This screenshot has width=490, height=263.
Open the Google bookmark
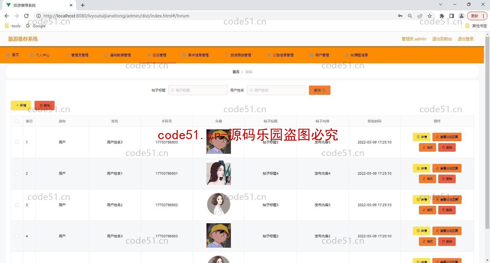(x=36, y=26)
